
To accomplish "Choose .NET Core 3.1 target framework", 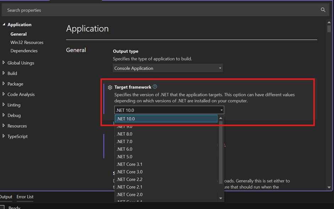I will point(129,164).
